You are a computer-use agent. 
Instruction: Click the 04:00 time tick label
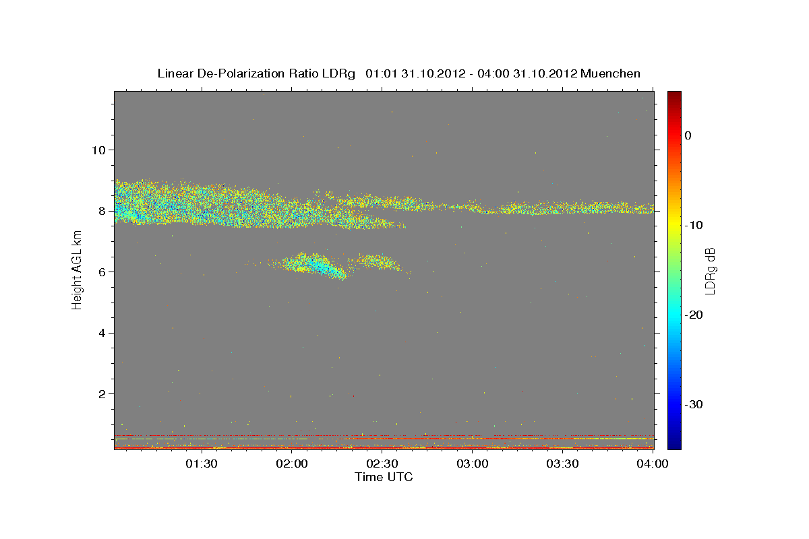653,464
